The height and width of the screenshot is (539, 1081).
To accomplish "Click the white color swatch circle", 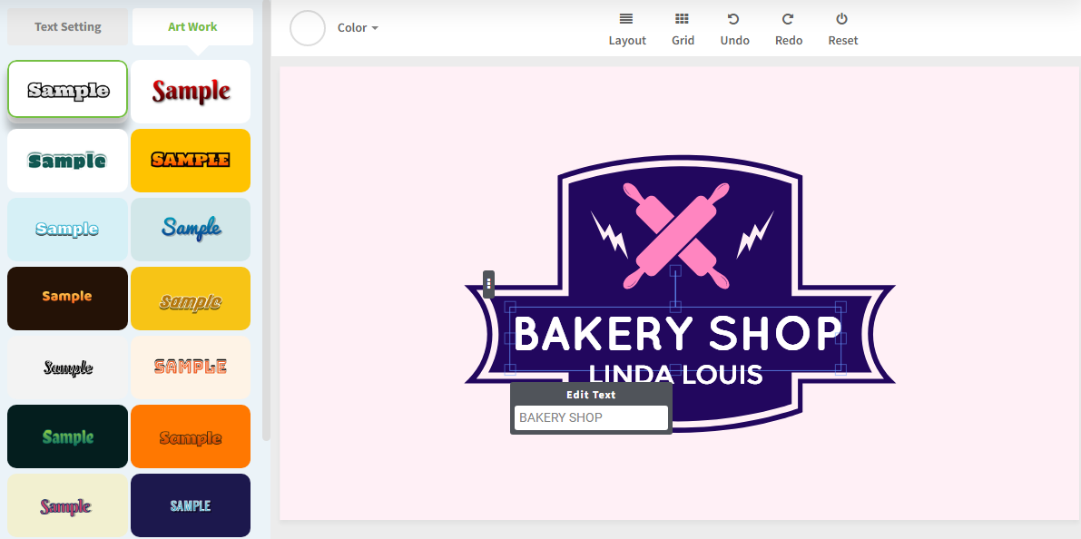I will pos(308,28).
